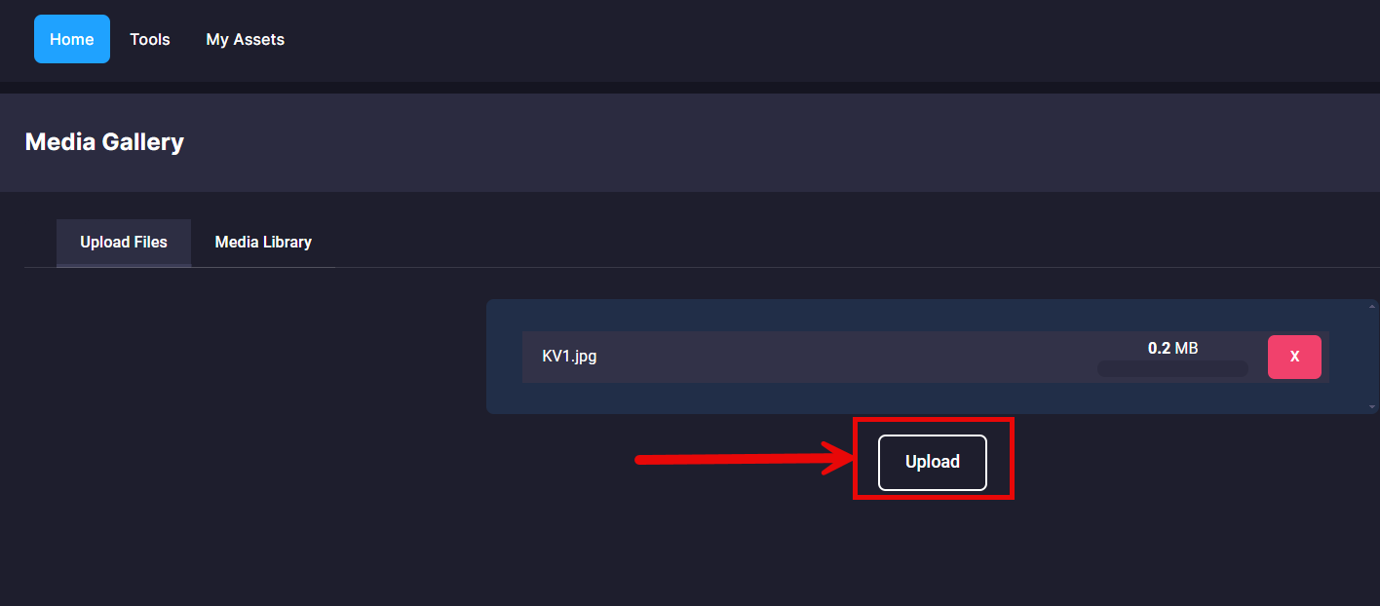1380x606 pixels.
Task: Click the 0.2 MB file size label
Action: click(x=1172, y=348)
